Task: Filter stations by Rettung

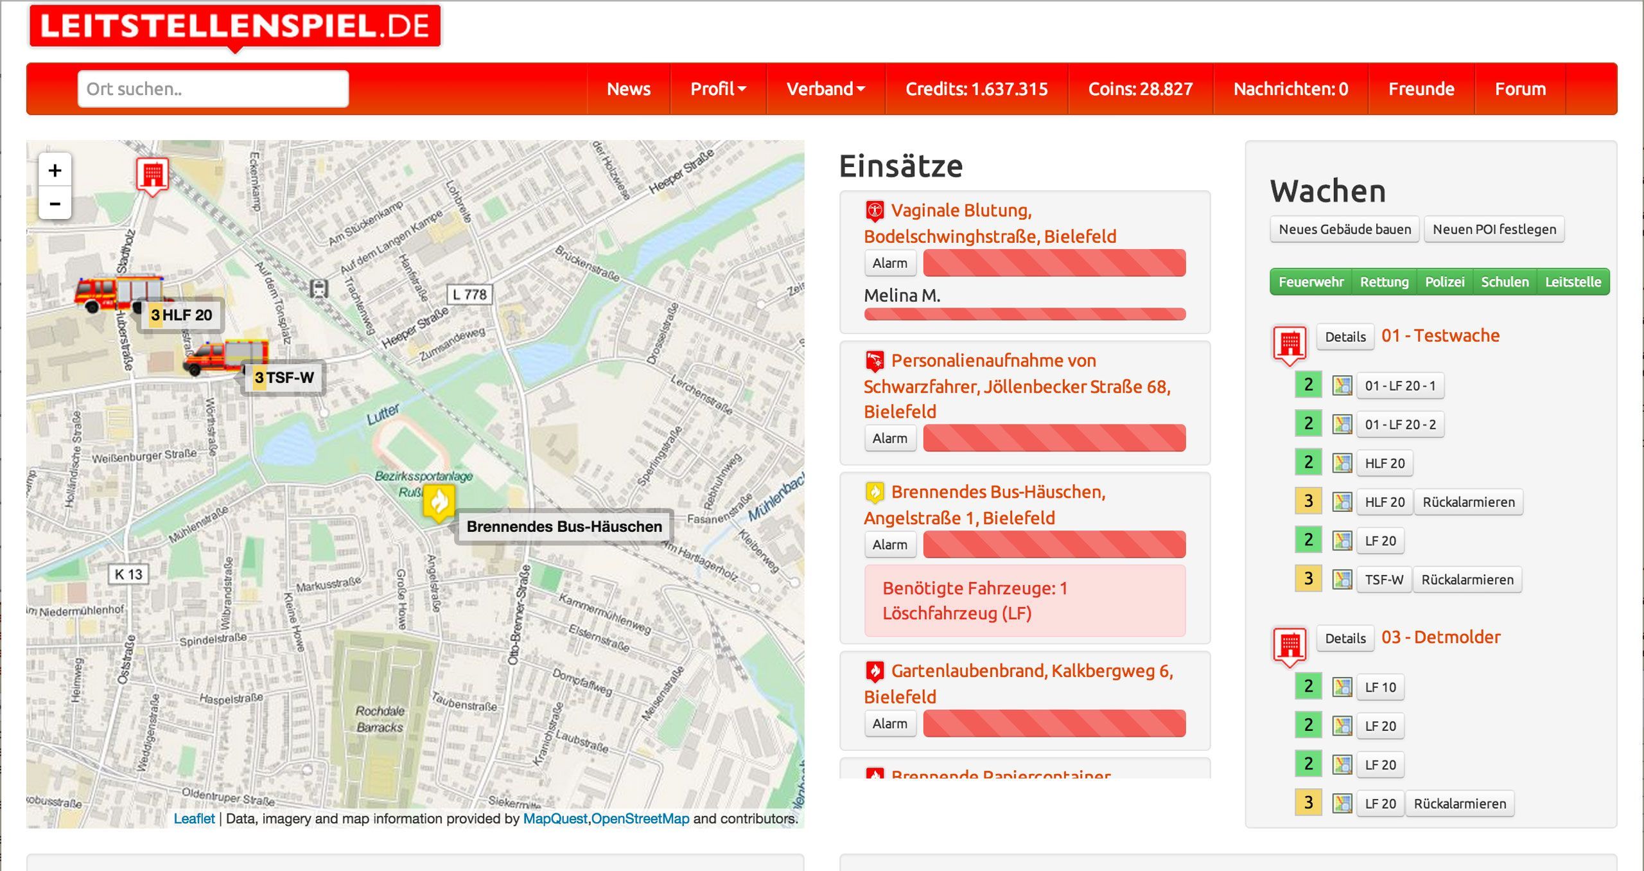Action: pos(1384,282)
